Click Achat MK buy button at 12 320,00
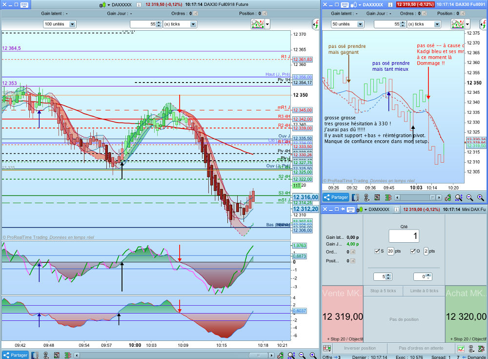Image resolution: width=488 pixels, height=359 pixels. 466,314
